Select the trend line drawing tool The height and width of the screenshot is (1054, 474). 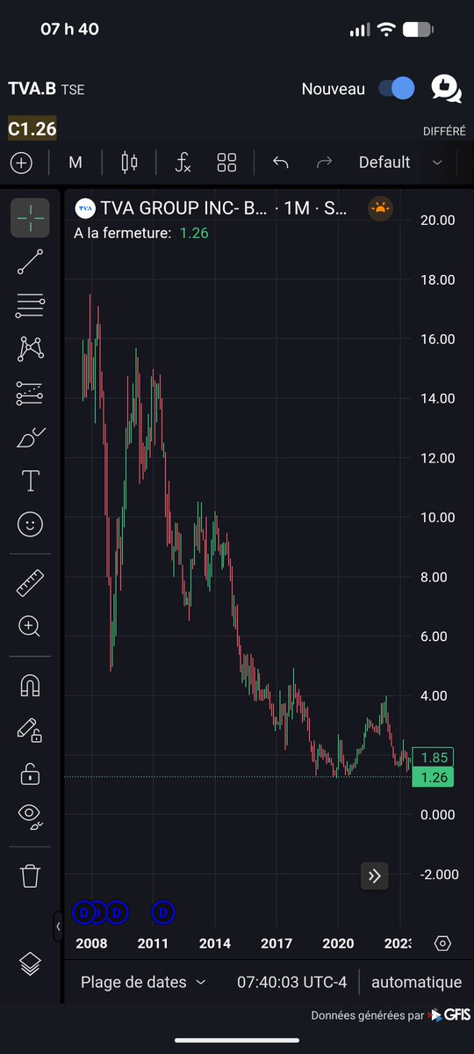(x=30, y=261)
